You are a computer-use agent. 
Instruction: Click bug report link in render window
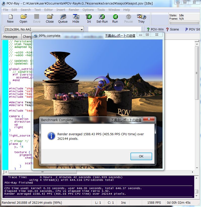(x=120, y=36)
